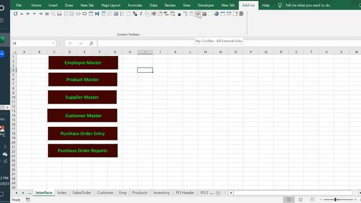The image size is (361, 203).
Task: Open the Review ribbon tab
Action: [x=170, y=5]
